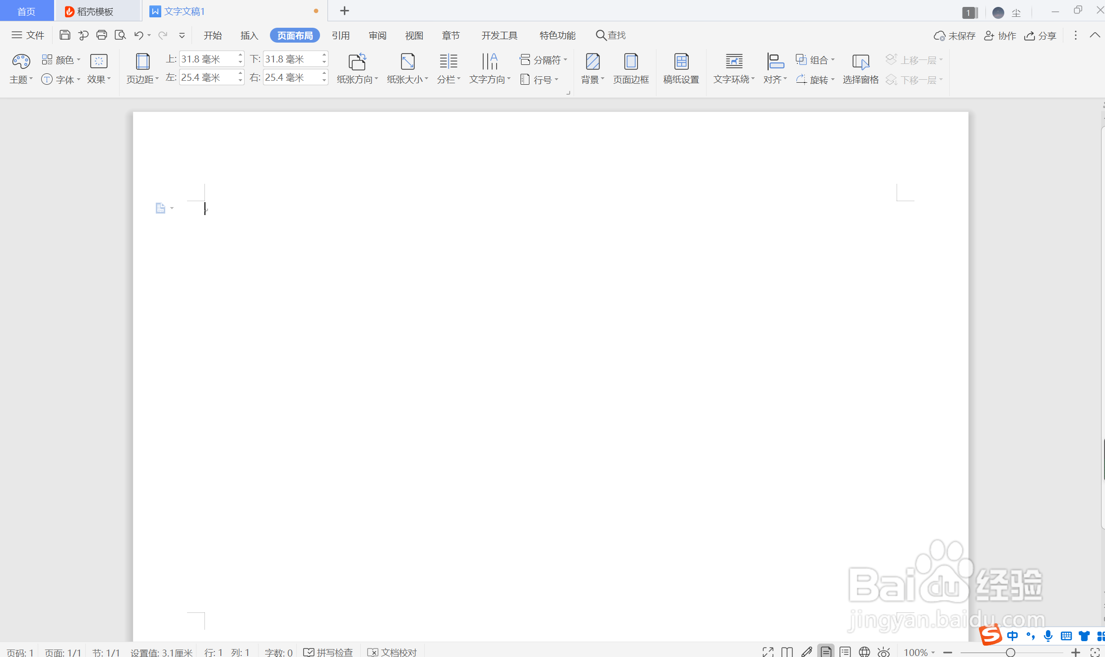Click the Effects (效果) icon
The height and width of the screenshot is (657, 1105).
tap(99, 61)
